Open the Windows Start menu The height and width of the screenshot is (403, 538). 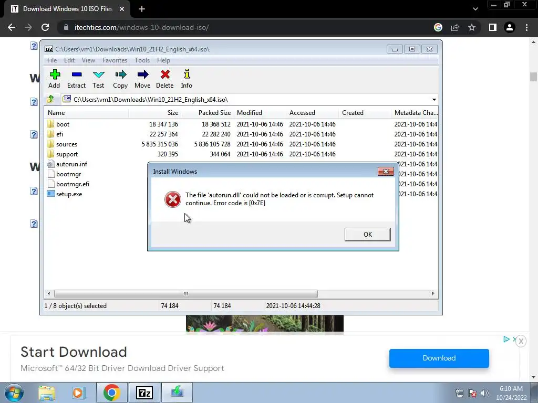click(x=14, y=393)
